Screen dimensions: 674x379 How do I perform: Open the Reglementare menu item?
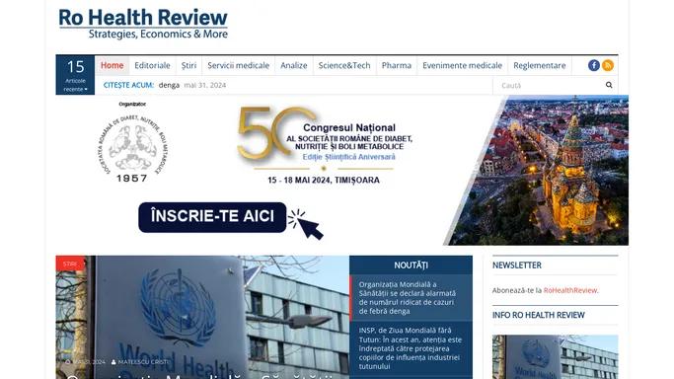click(x=540, y=65)
